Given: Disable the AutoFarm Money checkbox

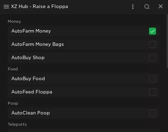Looking at the screenshot, I should pos(153,31).
